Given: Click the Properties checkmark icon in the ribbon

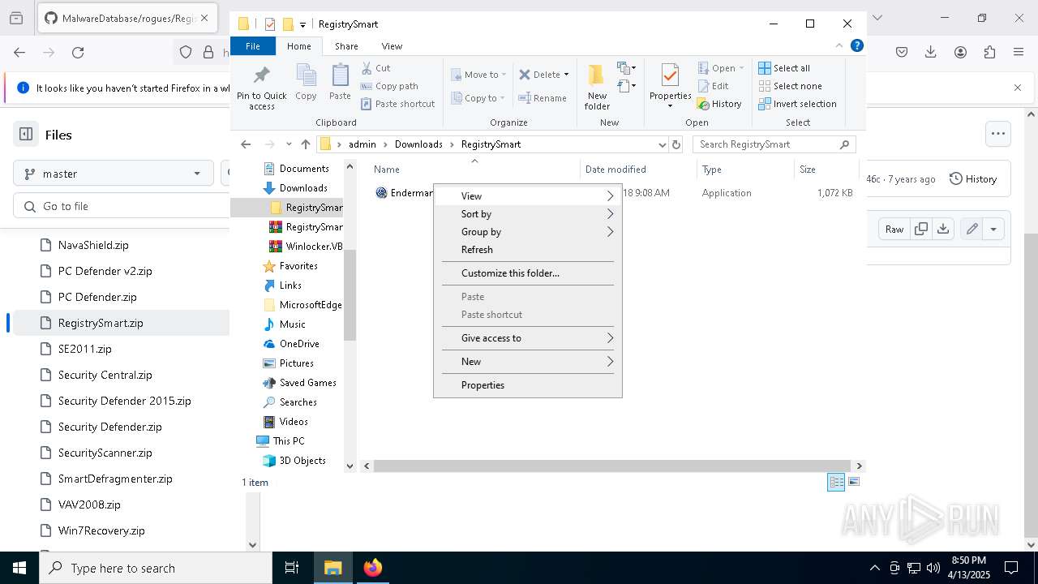Looking at the screenshot, I should 670,75.
